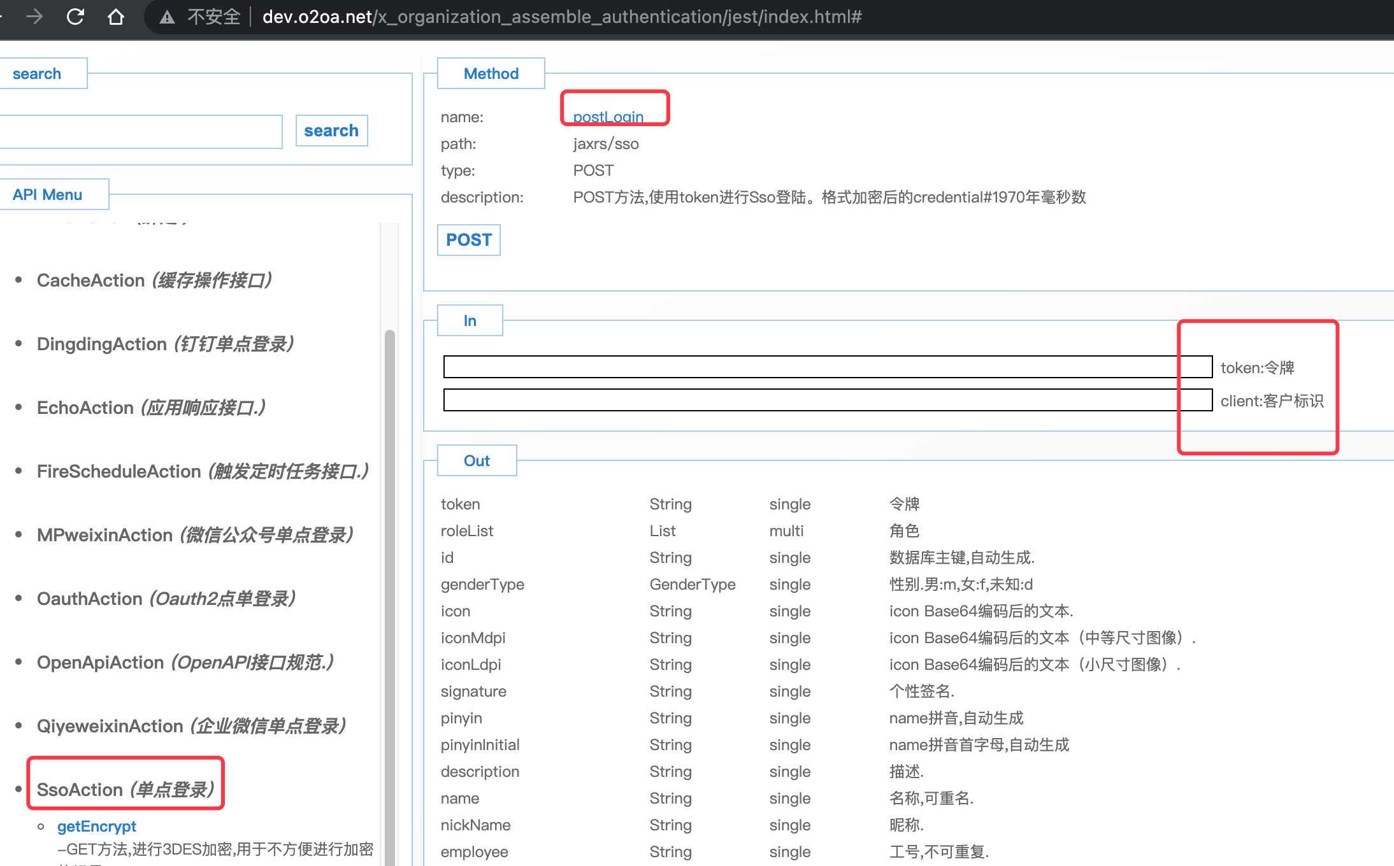The width and height of the screenshot is (1394, 866).
Task: Open the postLogin method link
Action: [x=608, y=117]
